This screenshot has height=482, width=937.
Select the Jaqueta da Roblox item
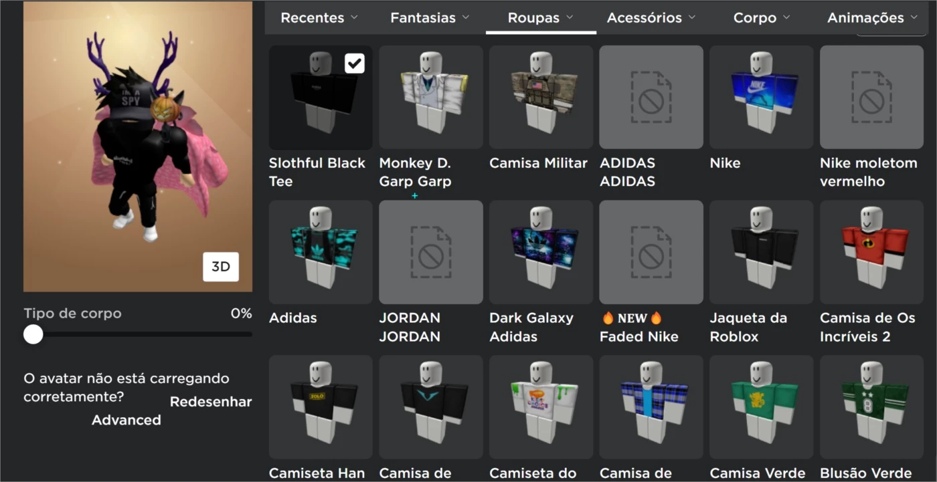[x=761, y=252]
